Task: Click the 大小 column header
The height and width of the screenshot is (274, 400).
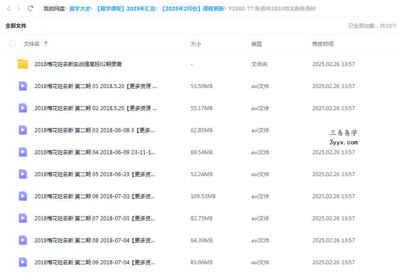Action: [x=196, y=44]
